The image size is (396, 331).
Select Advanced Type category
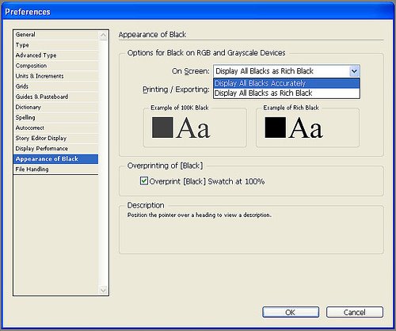pos(55,55)
